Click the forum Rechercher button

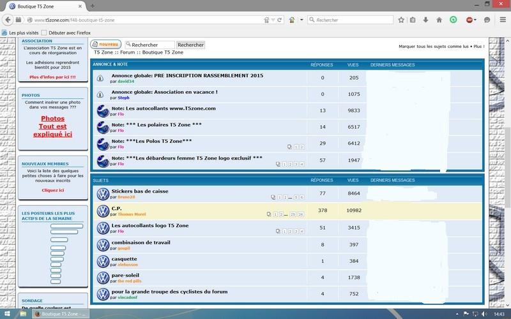click(190, 45)
